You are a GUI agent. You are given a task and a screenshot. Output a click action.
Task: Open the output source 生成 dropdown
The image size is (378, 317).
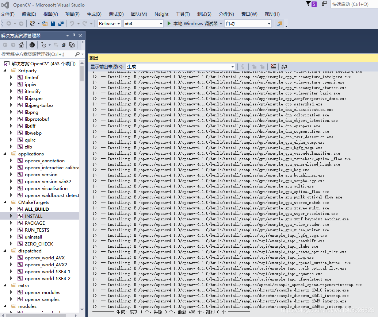[180, 67]
